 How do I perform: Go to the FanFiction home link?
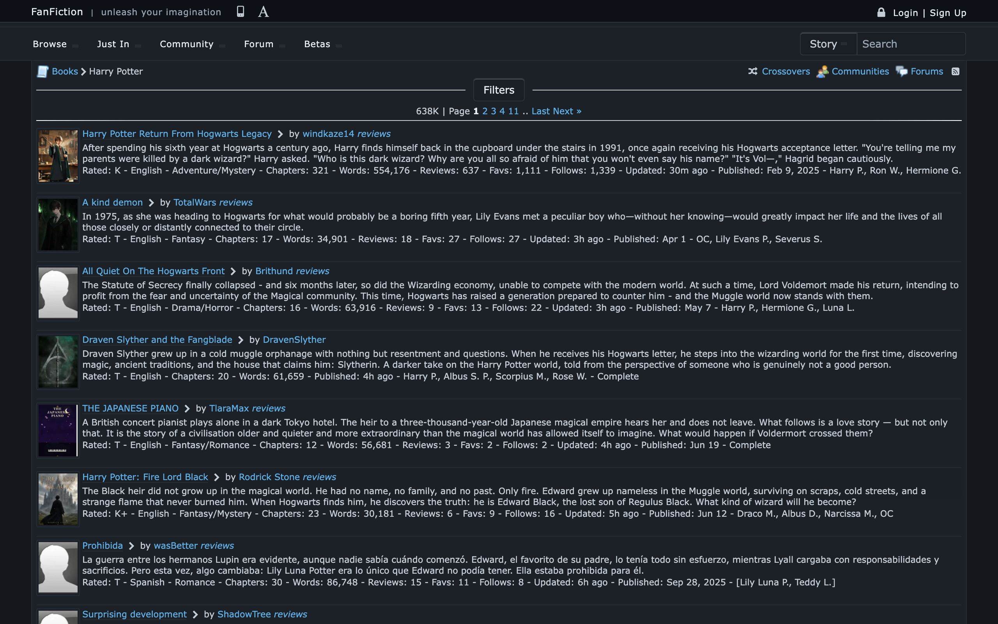coord(57,12)
